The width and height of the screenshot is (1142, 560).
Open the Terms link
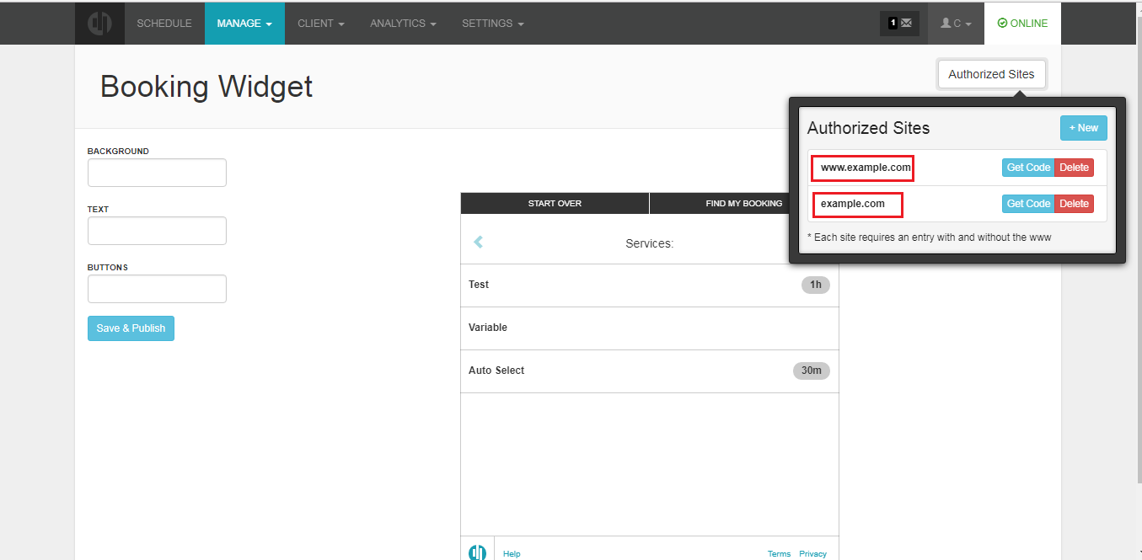779,554
